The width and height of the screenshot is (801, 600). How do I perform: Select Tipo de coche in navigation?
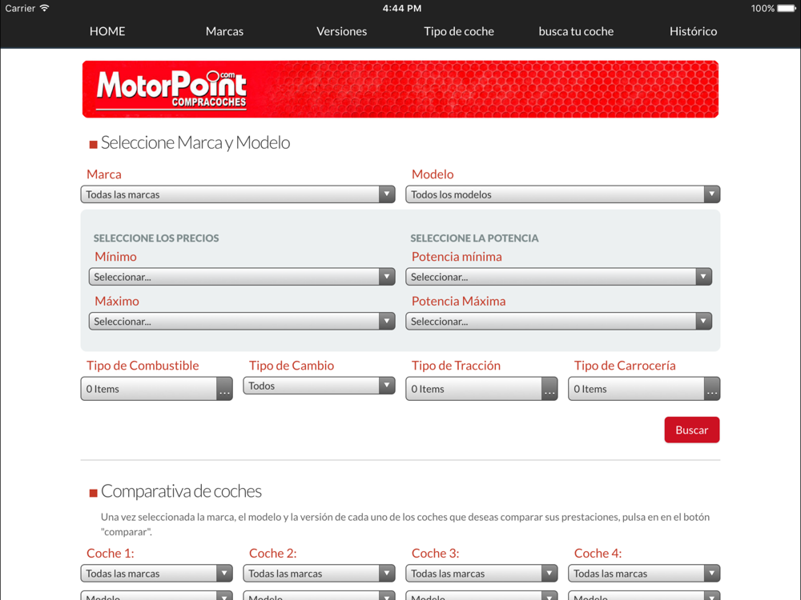pyautogui.click(x=459, y=31)
